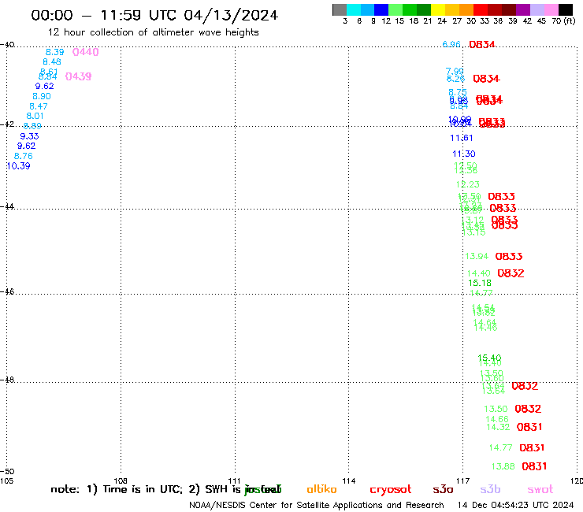Click the yellow swatch in the color scale
Screen dimensions: 583x512
(438, 9)
